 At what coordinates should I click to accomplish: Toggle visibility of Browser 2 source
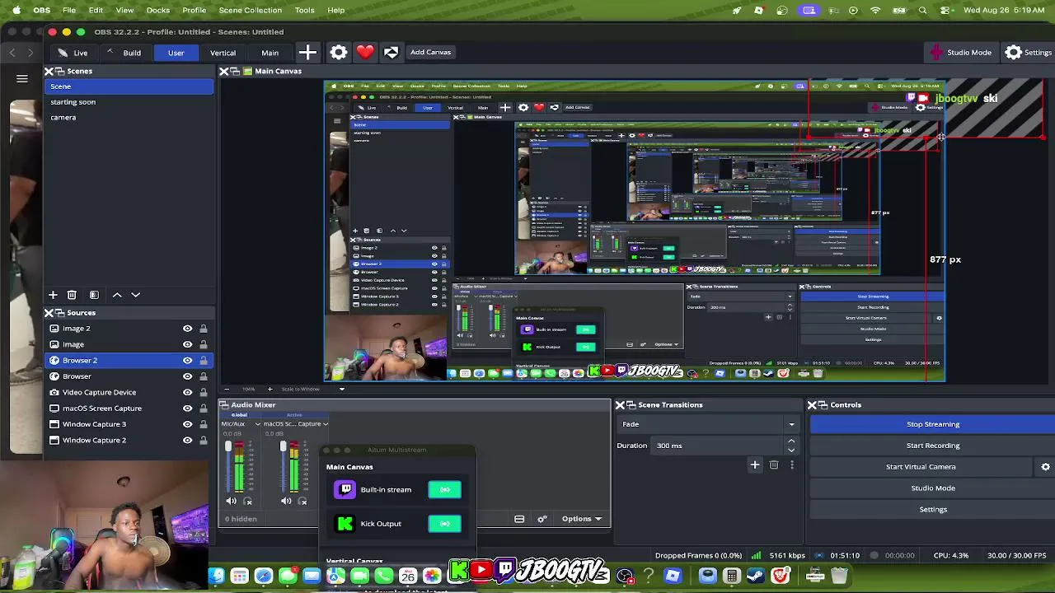(187, 361)
